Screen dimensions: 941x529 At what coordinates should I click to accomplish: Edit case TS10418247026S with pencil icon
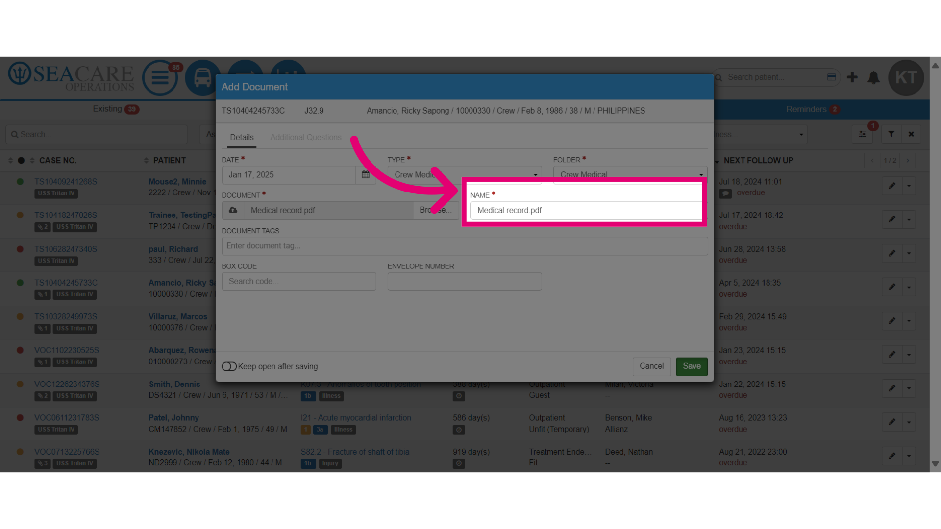coord(892,219)
